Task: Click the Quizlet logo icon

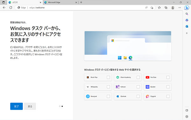Action: 147,87
